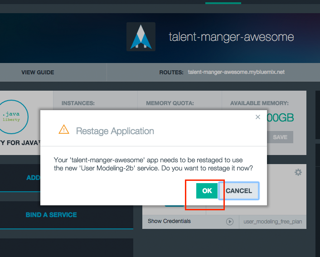The width and height of the screenshot is (320, 257).
Task: Click the warning triangle icon in dialog
Action: 64,130
